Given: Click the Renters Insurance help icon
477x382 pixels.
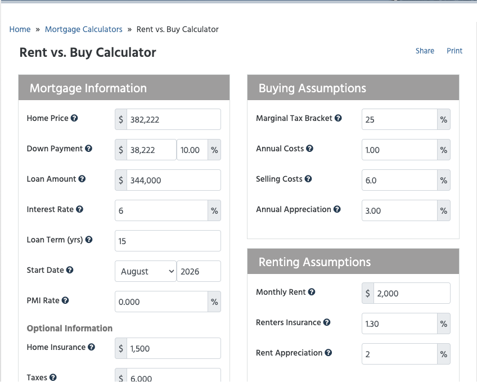Looking at the screenshot, I should click(x=327, y=322).
